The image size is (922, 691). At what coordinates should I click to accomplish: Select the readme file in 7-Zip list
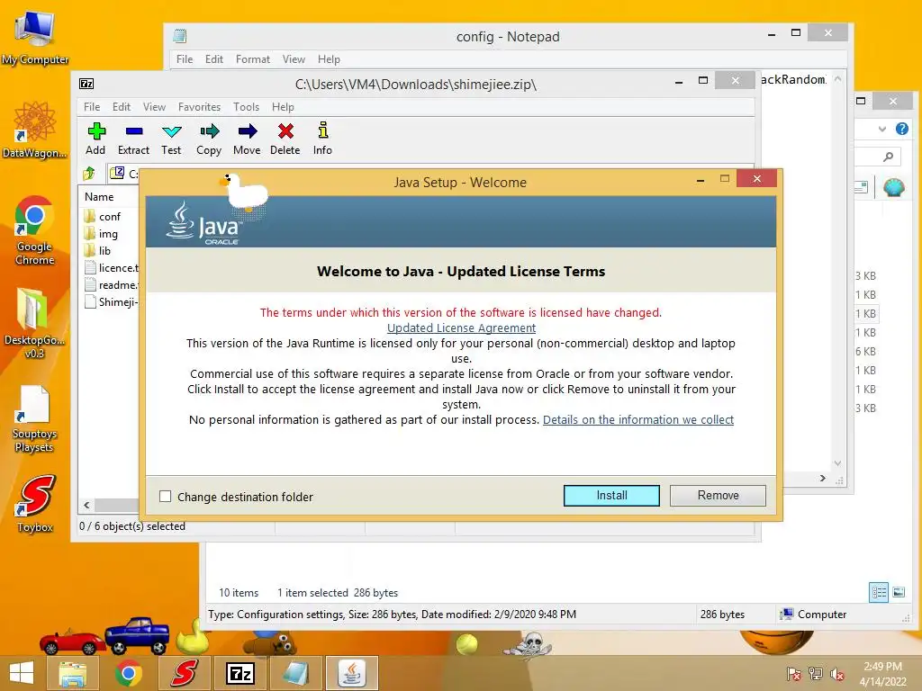click(x=111, y=285)
